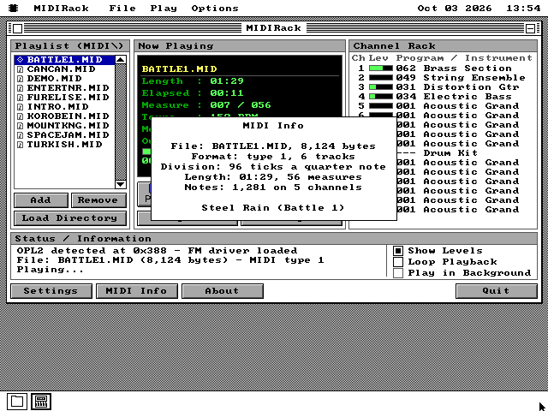Click the Elapsed 00:11 value
Image resolution: width=548 pixels, height=411 pixels.
[227, 93]
